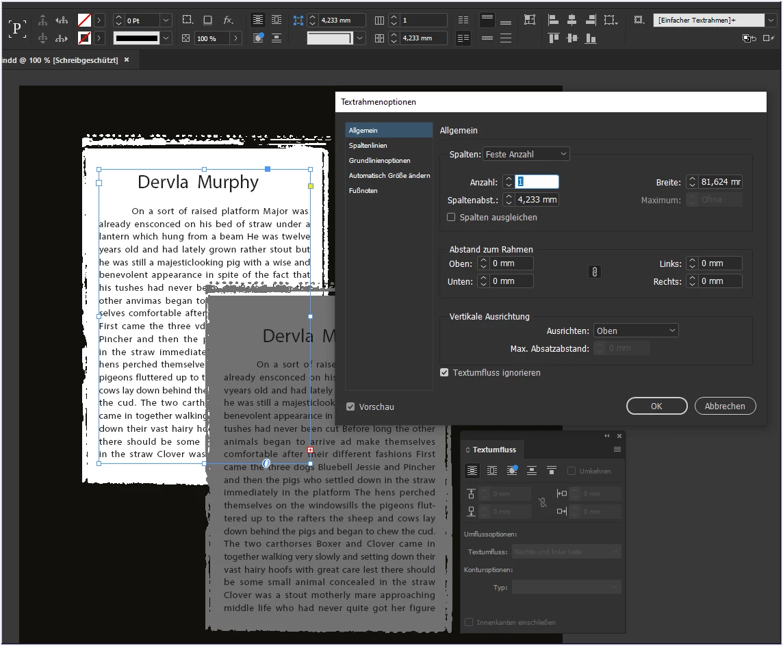Uncheck Textumfluss ignorieren
Image resolution: width=783 pixels, height=646 pixels.
pyautogui.click(x=444, y=372)
